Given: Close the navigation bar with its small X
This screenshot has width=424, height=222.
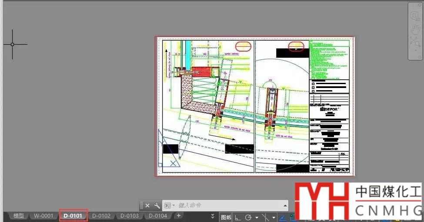Looking at the screenshot, I should [419, 5].
